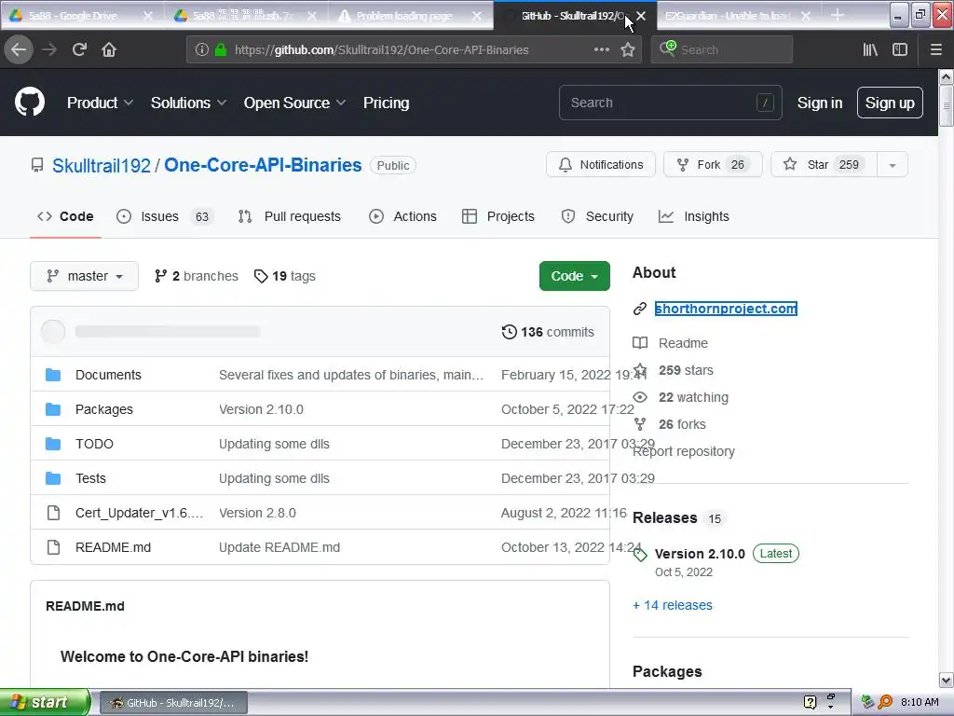The width and height of the screenshot is (954, 716).
Task: Click the Firefox back arrow button
Action: (x=19, y=49)
